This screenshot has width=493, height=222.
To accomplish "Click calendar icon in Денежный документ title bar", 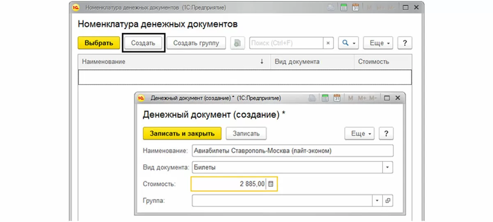I will point(337,98).
